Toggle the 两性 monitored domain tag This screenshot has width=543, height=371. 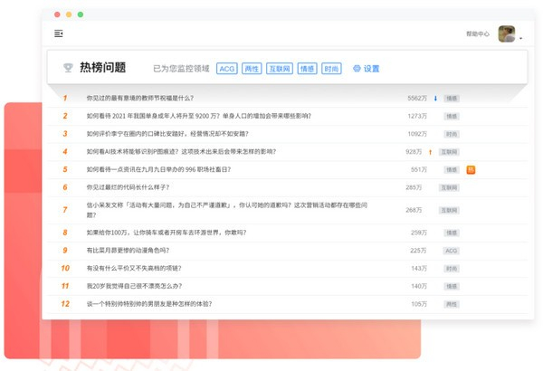pyautogui.click(x=252, y=69)
